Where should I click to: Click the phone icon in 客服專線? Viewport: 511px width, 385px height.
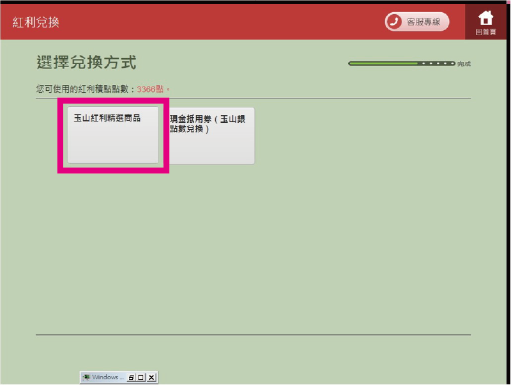394,22
